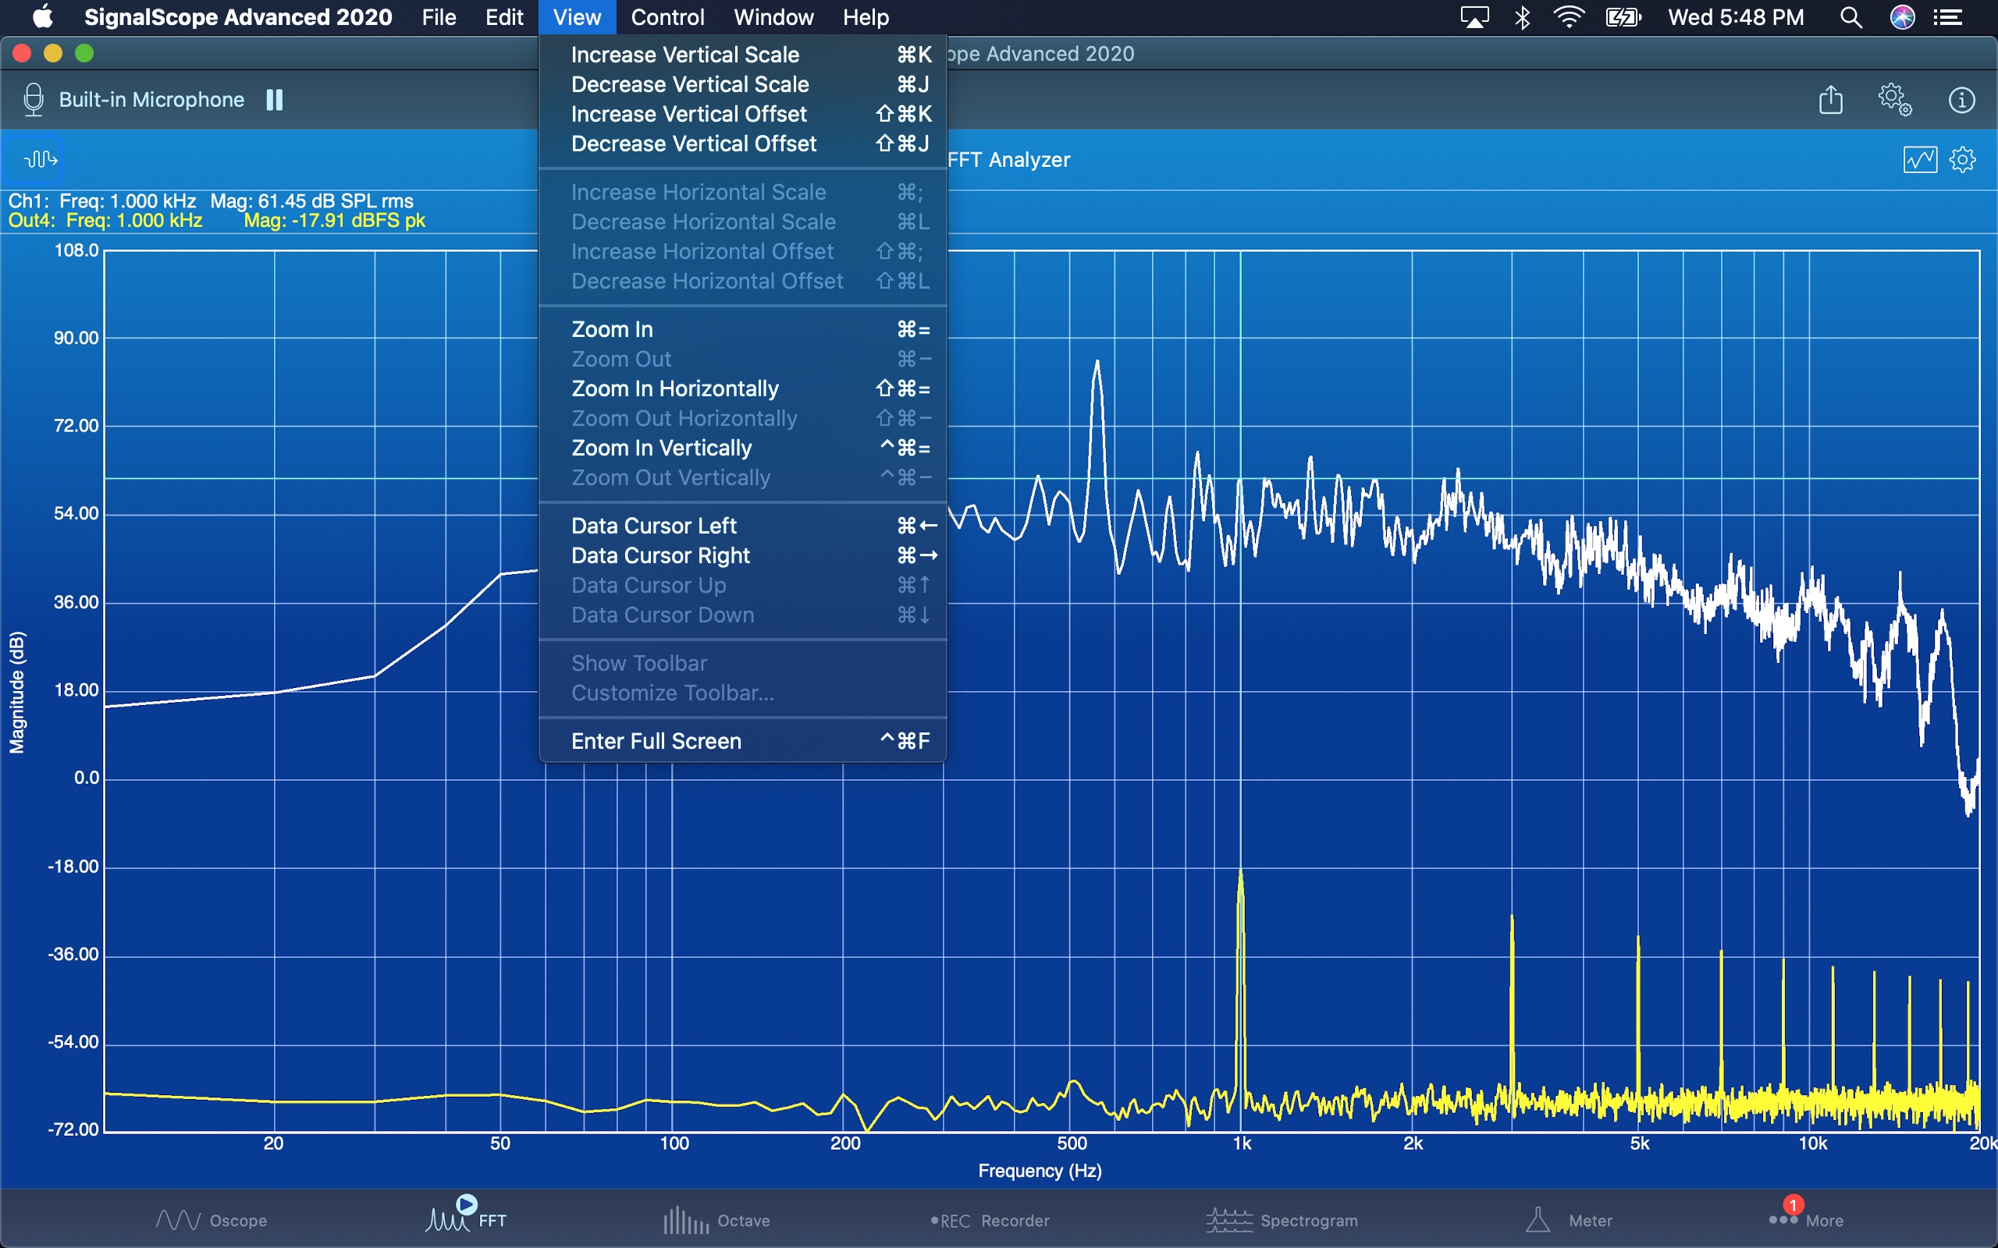Select Zoom In Horizontally

[x=742, y=388]
